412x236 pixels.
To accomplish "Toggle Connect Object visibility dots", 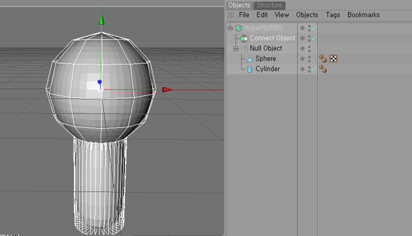I will tap(309, 38).
